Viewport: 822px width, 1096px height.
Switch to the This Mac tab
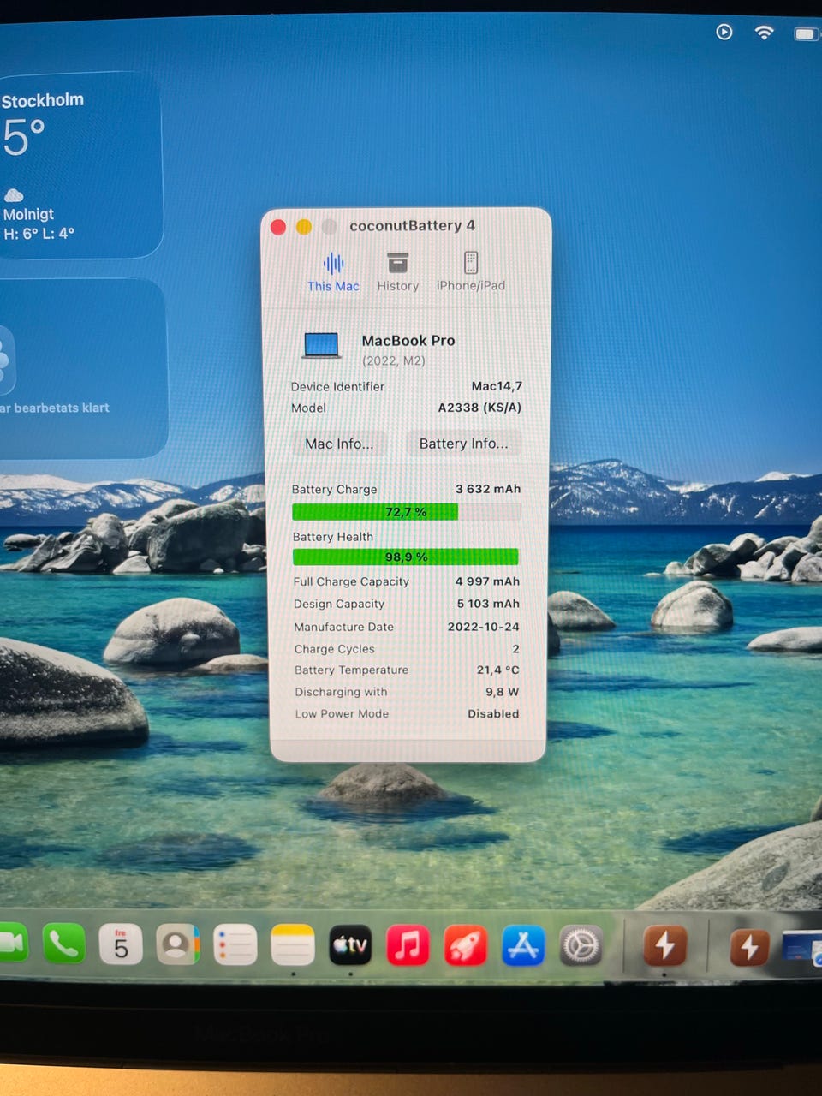[x=333, y=272]
